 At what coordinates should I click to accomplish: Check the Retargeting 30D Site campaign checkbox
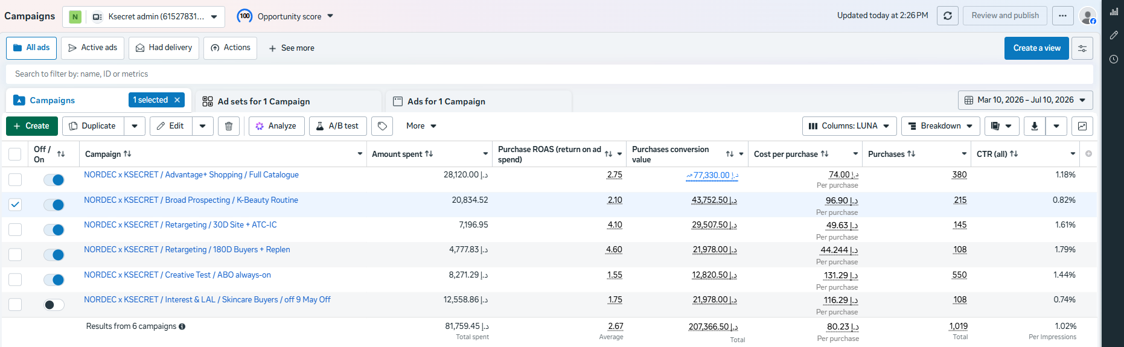(x=15, y=229)
